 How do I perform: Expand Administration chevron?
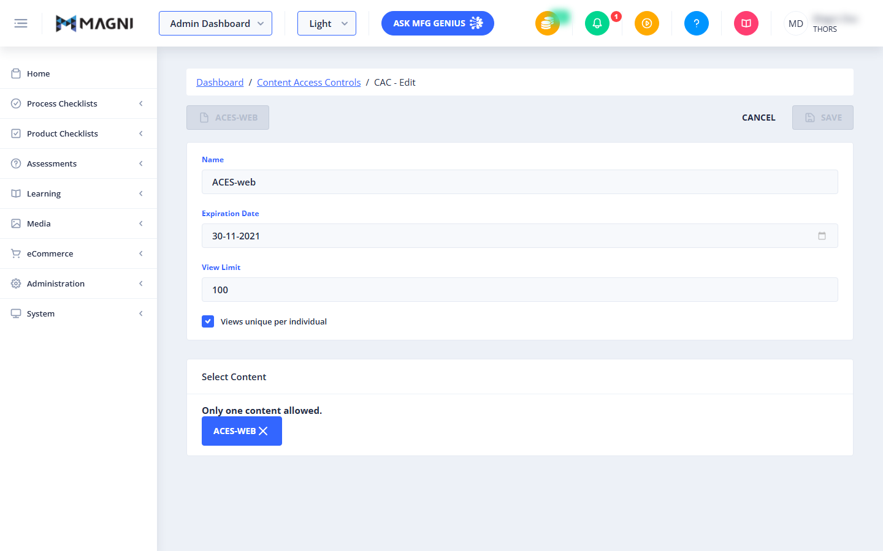coord(141,283)
